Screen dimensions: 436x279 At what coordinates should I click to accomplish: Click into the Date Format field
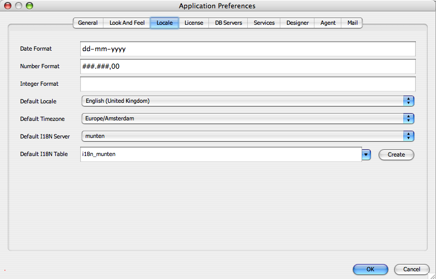pos(248,49)
